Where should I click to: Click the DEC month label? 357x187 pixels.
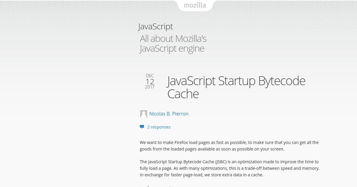pyautogui.click(x=150, y=76)
